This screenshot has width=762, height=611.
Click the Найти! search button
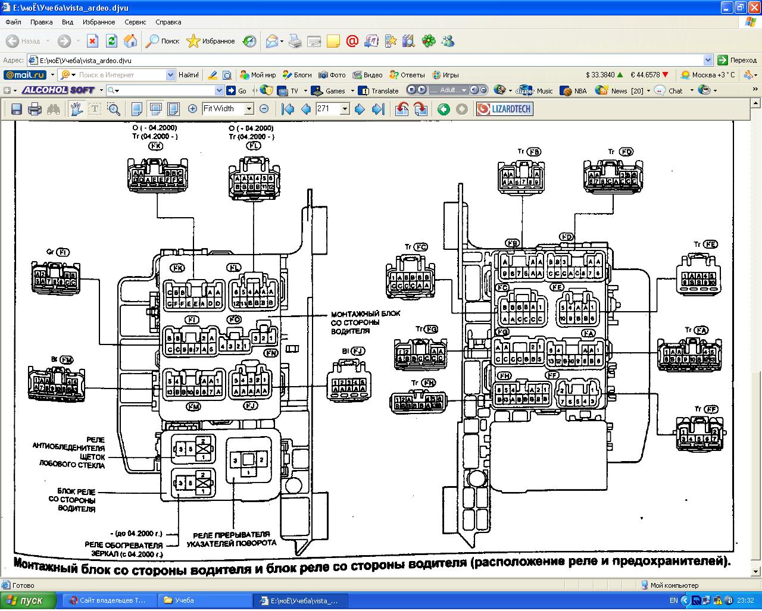[188, 75]
